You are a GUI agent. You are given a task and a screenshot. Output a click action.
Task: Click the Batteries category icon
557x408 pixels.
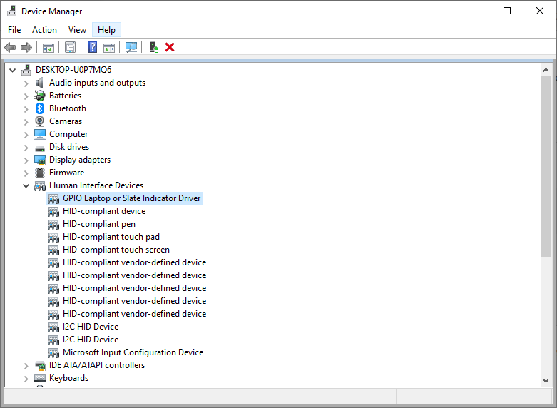[40, 96]
